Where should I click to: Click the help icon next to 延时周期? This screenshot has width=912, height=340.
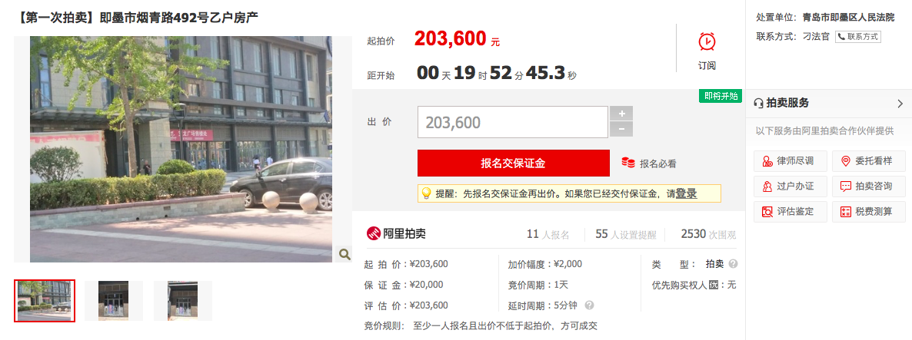589,305
